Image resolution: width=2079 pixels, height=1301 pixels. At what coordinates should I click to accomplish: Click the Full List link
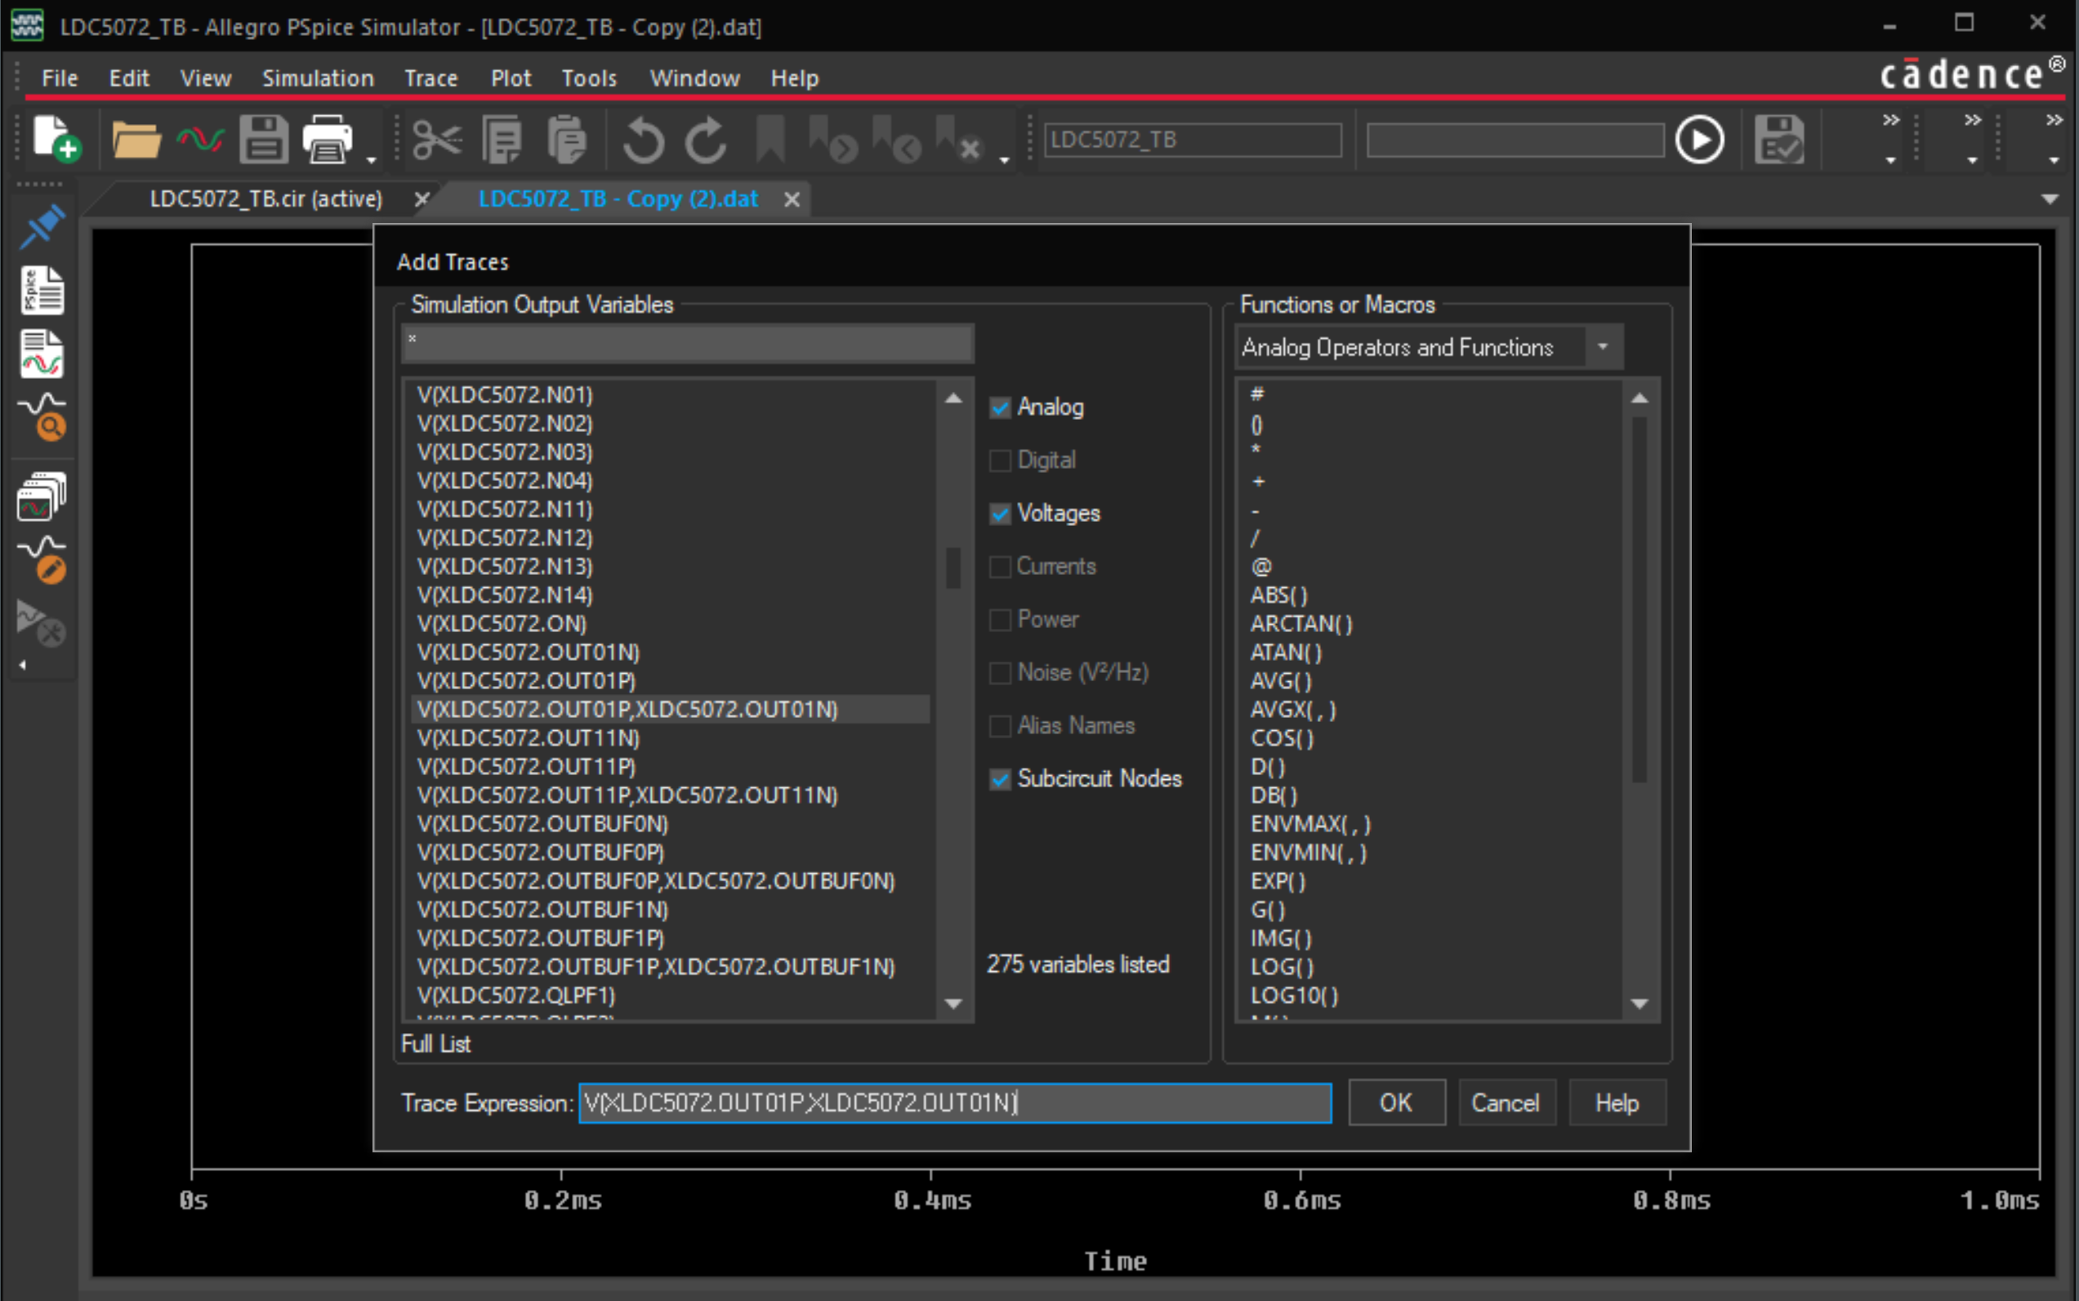(435, 1044)
